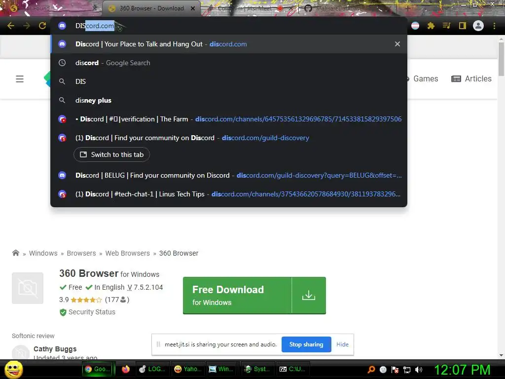This screenshot has width=505, height=379.
Task: Click the forward navigation arrow
Action: (27, 26)
